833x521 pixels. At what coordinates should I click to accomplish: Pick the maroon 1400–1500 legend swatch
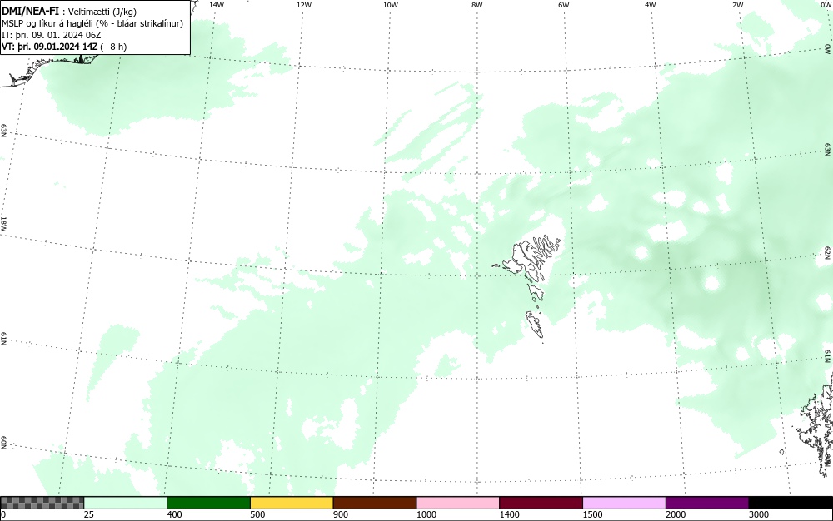pyautogui.click(x=541, y=503)
